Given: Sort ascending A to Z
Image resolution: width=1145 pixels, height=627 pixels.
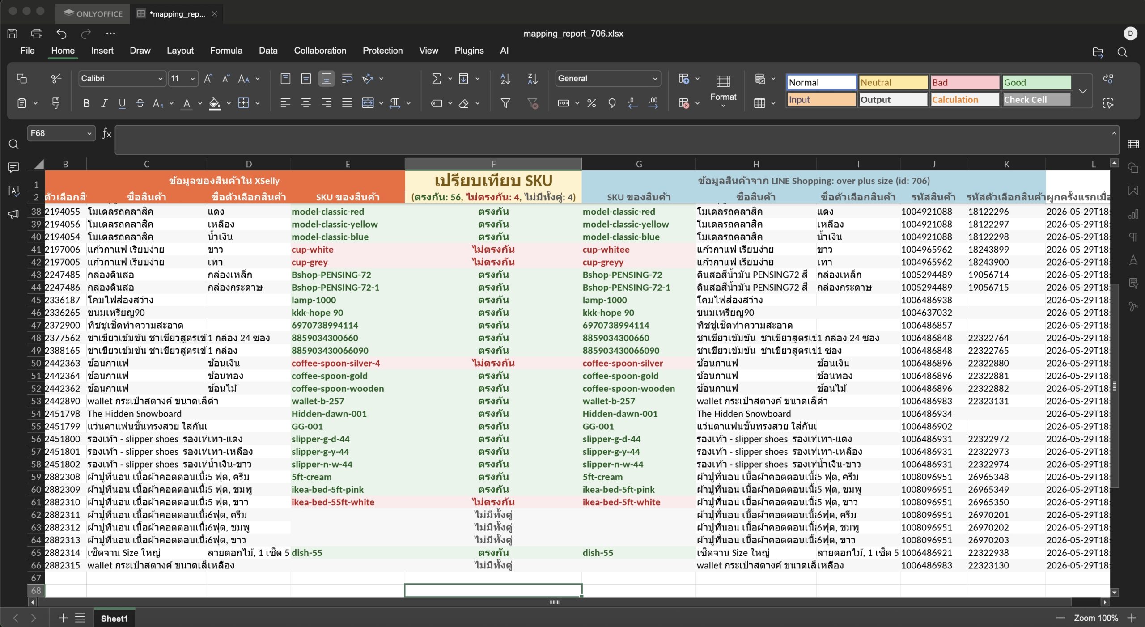Looking at the screenshot, I should point(505,79).
